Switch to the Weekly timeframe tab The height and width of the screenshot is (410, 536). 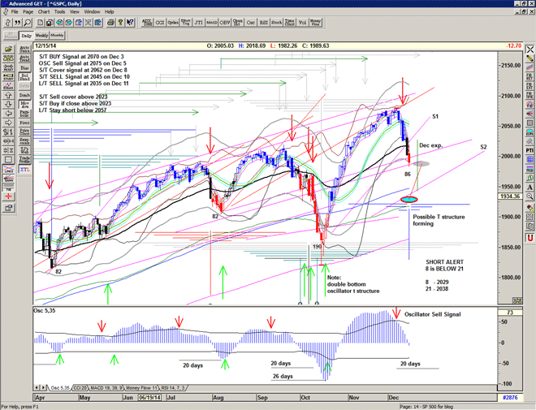[42, 36]
